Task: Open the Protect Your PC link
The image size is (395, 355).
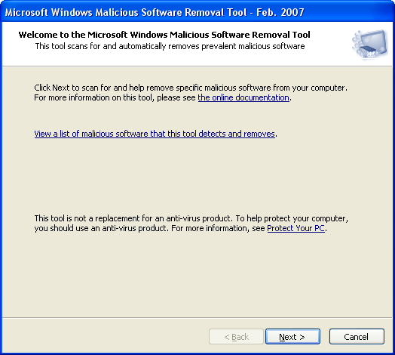Action: coord(295,228)
